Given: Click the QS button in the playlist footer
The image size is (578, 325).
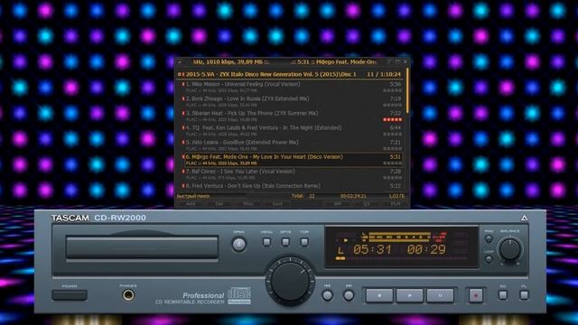Looking at the screenshot, I should (367, 204).
